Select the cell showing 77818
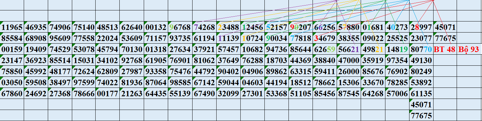Image resolution: width=482 pixels, height=121 pixels. coord(301,38)
